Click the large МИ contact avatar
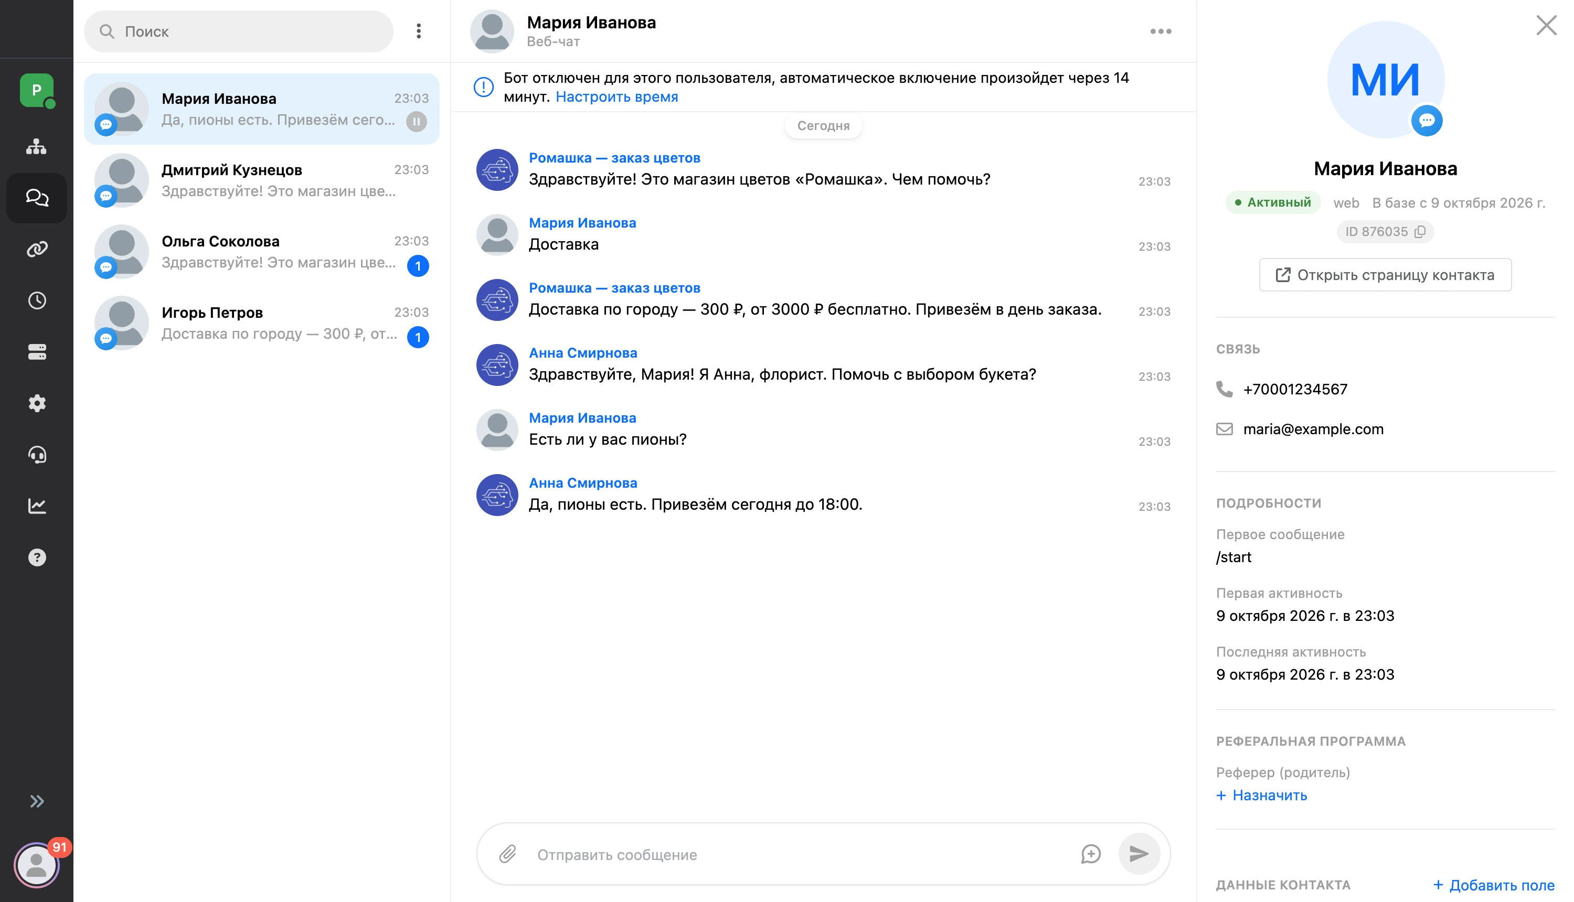The image size is (1574, 902). tap(1386, 79)
